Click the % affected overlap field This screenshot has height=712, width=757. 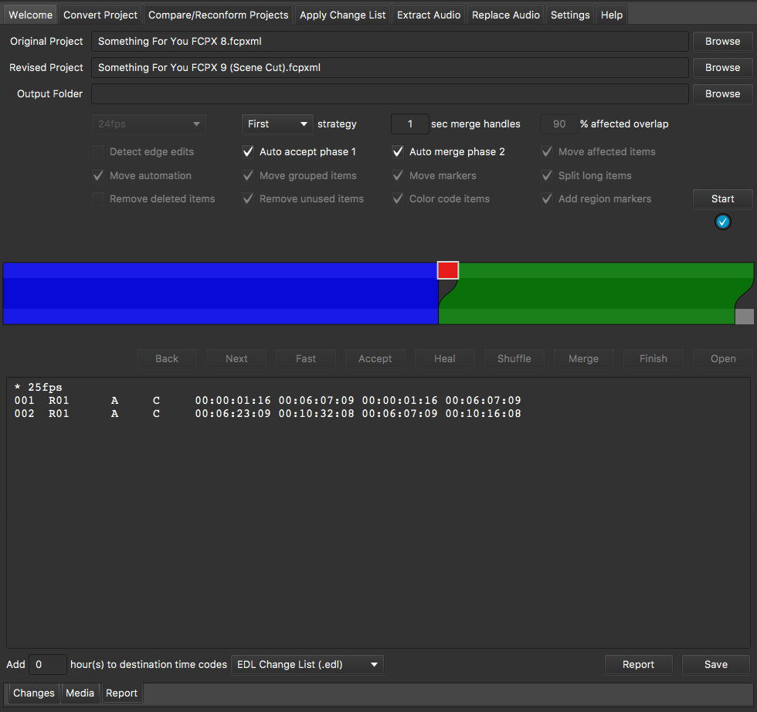pyautogui.click(x=559, y=124)
